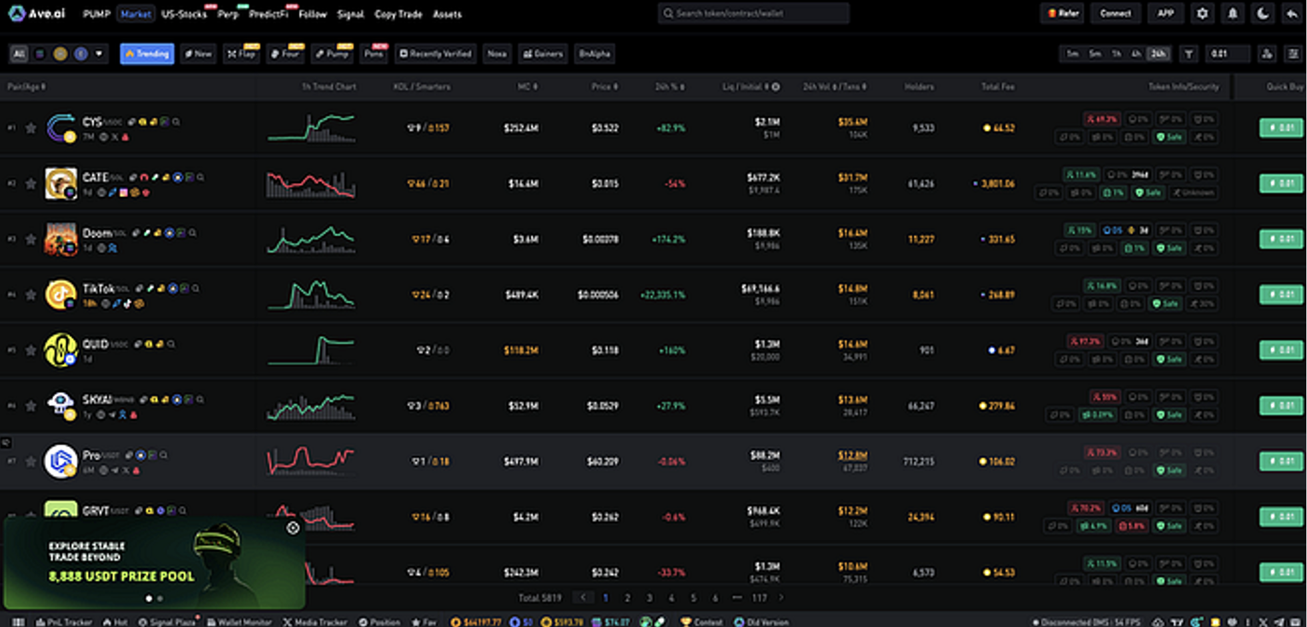
Task: Switch to the Gainers tab
Action: point(544,54)
